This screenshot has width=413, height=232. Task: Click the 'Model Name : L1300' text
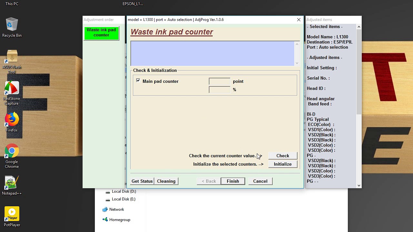click(327, 37)
